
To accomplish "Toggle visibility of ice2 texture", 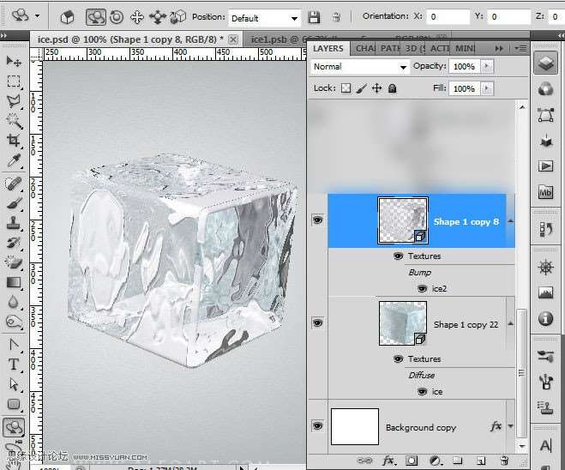I will tap(422, 288).
